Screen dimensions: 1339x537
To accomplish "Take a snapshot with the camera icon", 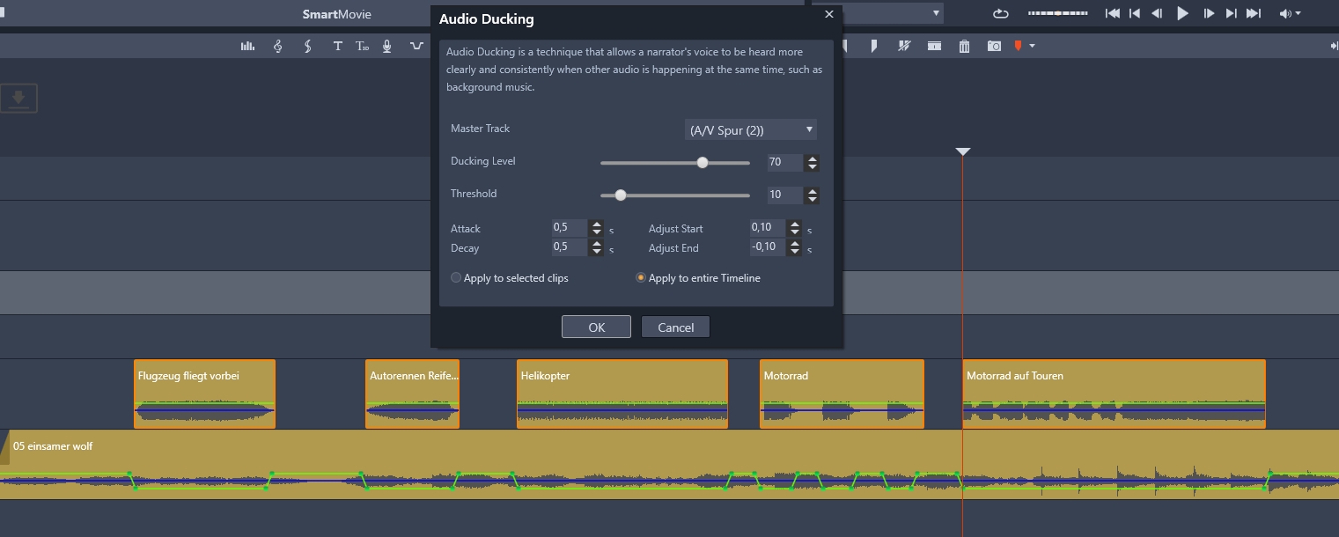I will coord(994,46).
